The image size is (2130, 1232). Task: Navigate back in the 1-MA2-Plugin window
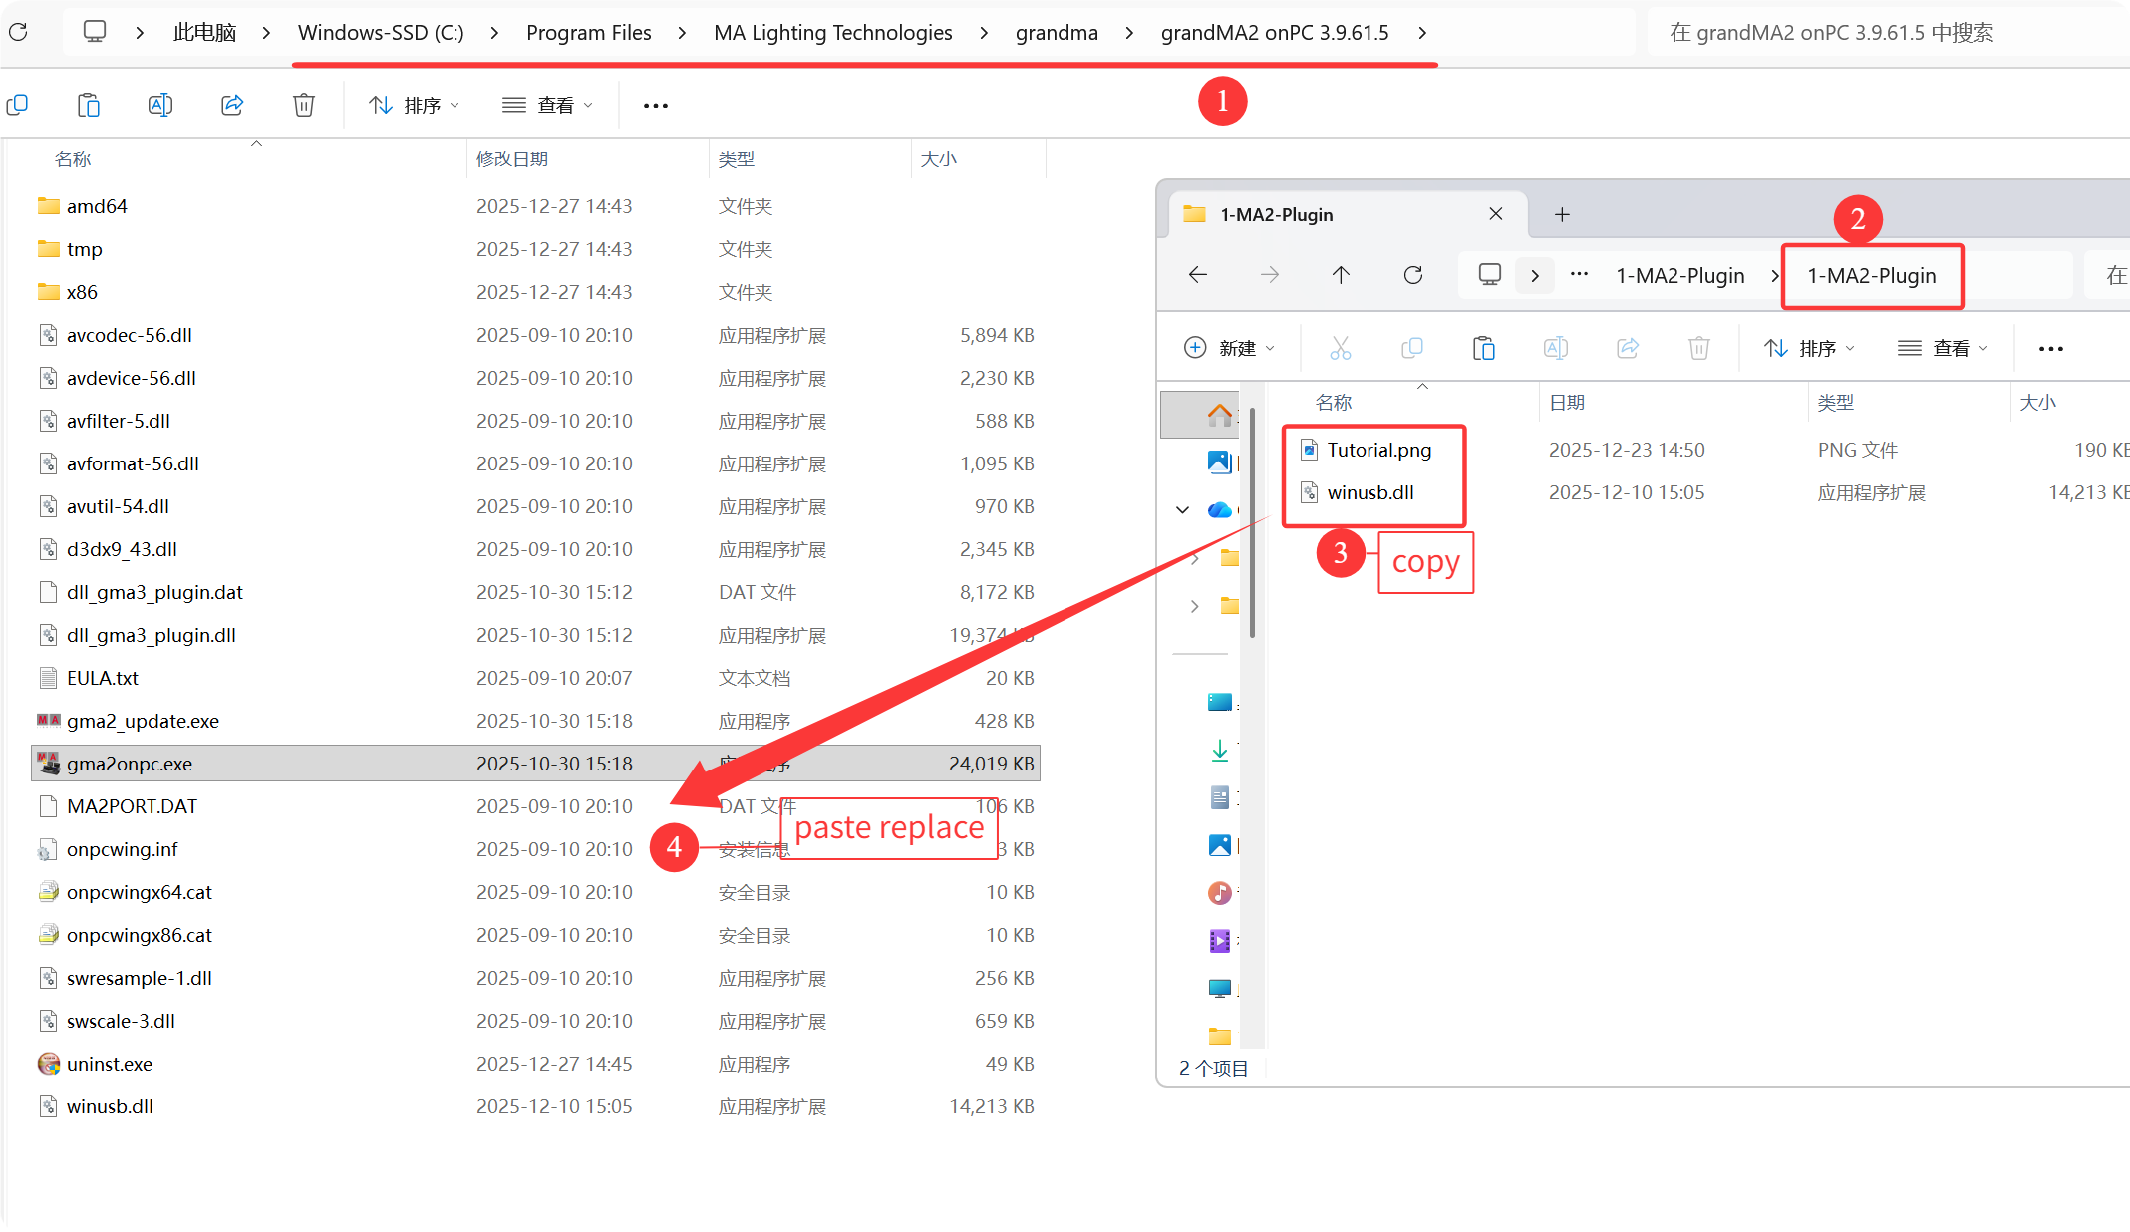pyautogui.click(x=1198, y=275)
